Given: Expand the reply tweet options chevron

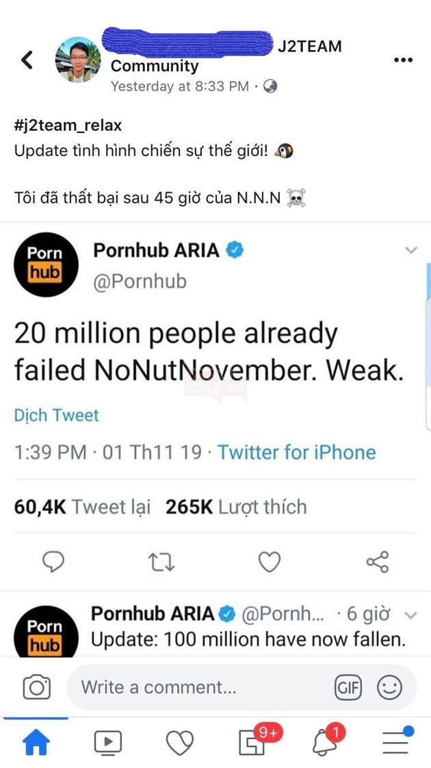Looking at the screenshot, I should point(410,615).
